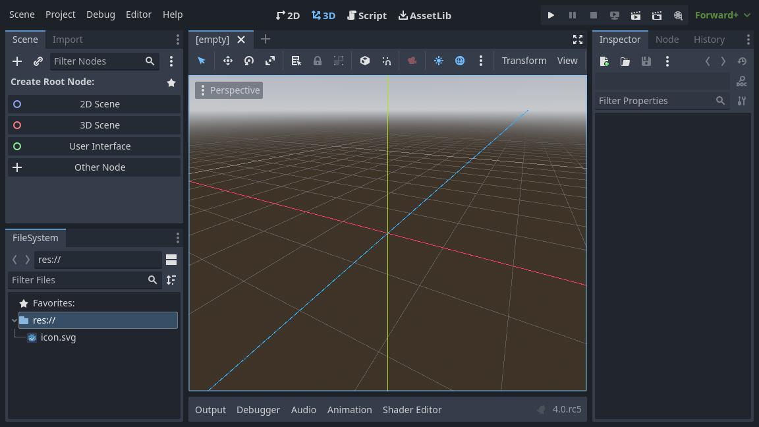The image size is (759, 427).
Task: Select the Rotate mode tool
Action: point(248,61)
